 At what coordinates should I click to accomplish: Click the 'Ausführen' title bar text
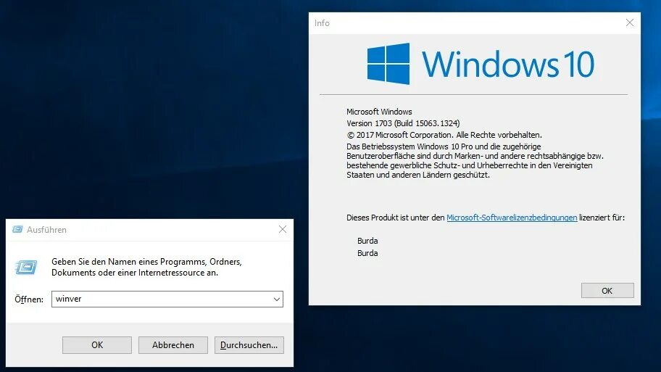pyautogui.click(x=47, y=230)
